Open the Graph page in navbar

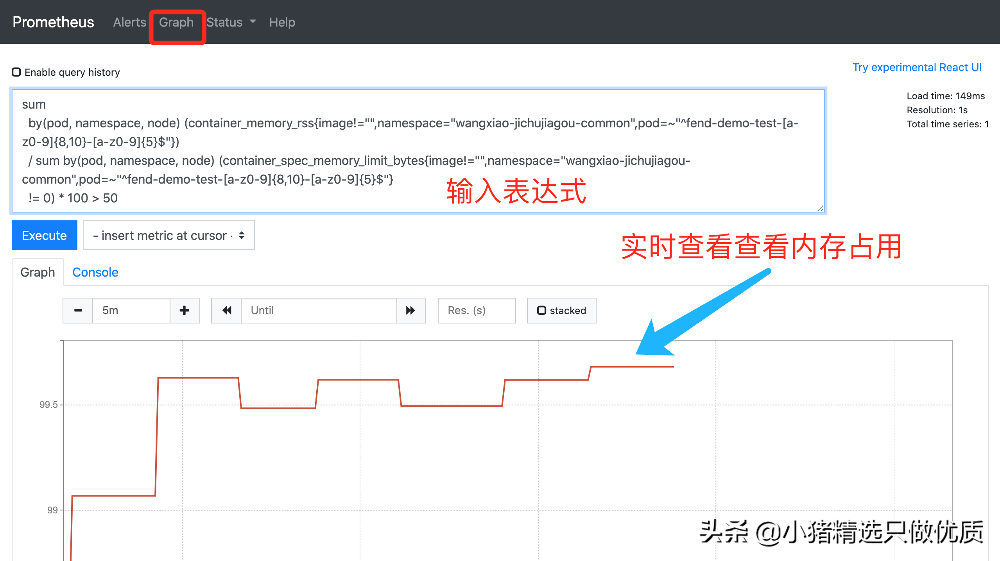[176, 22]
